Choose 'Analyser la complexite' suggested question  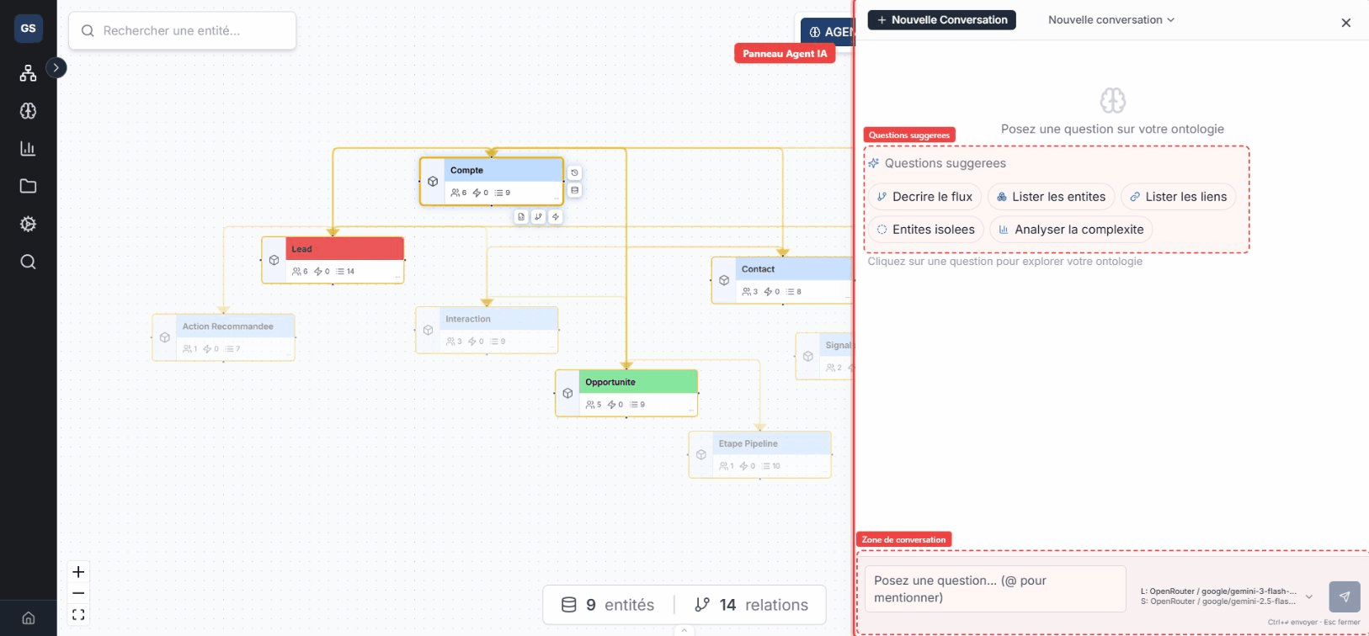point(1070,230)
